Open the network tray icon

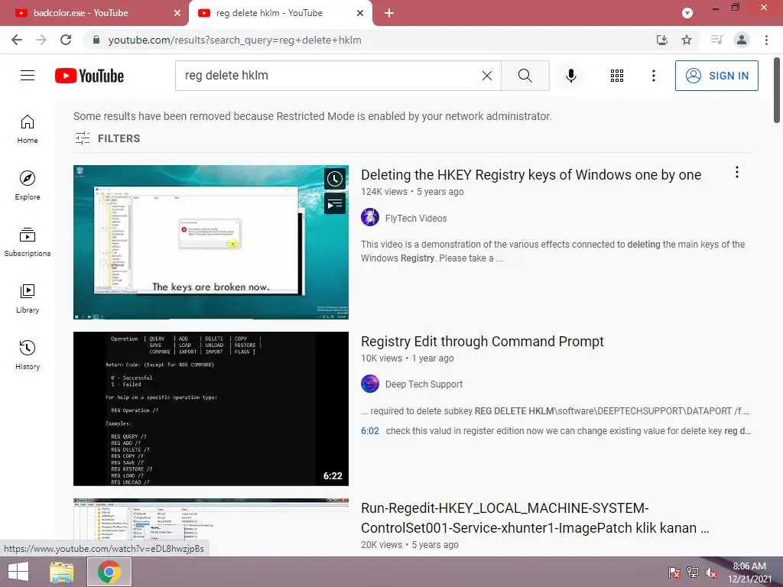point(693,572)
